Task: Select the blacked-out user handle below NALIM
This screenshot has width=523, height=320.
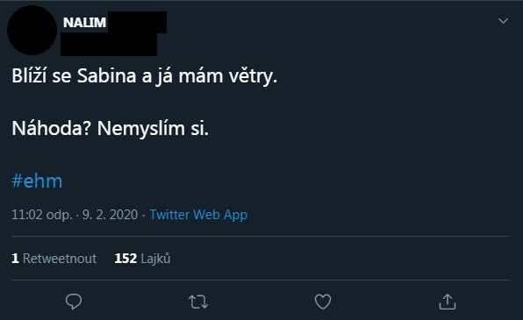Action: (109, 44)
